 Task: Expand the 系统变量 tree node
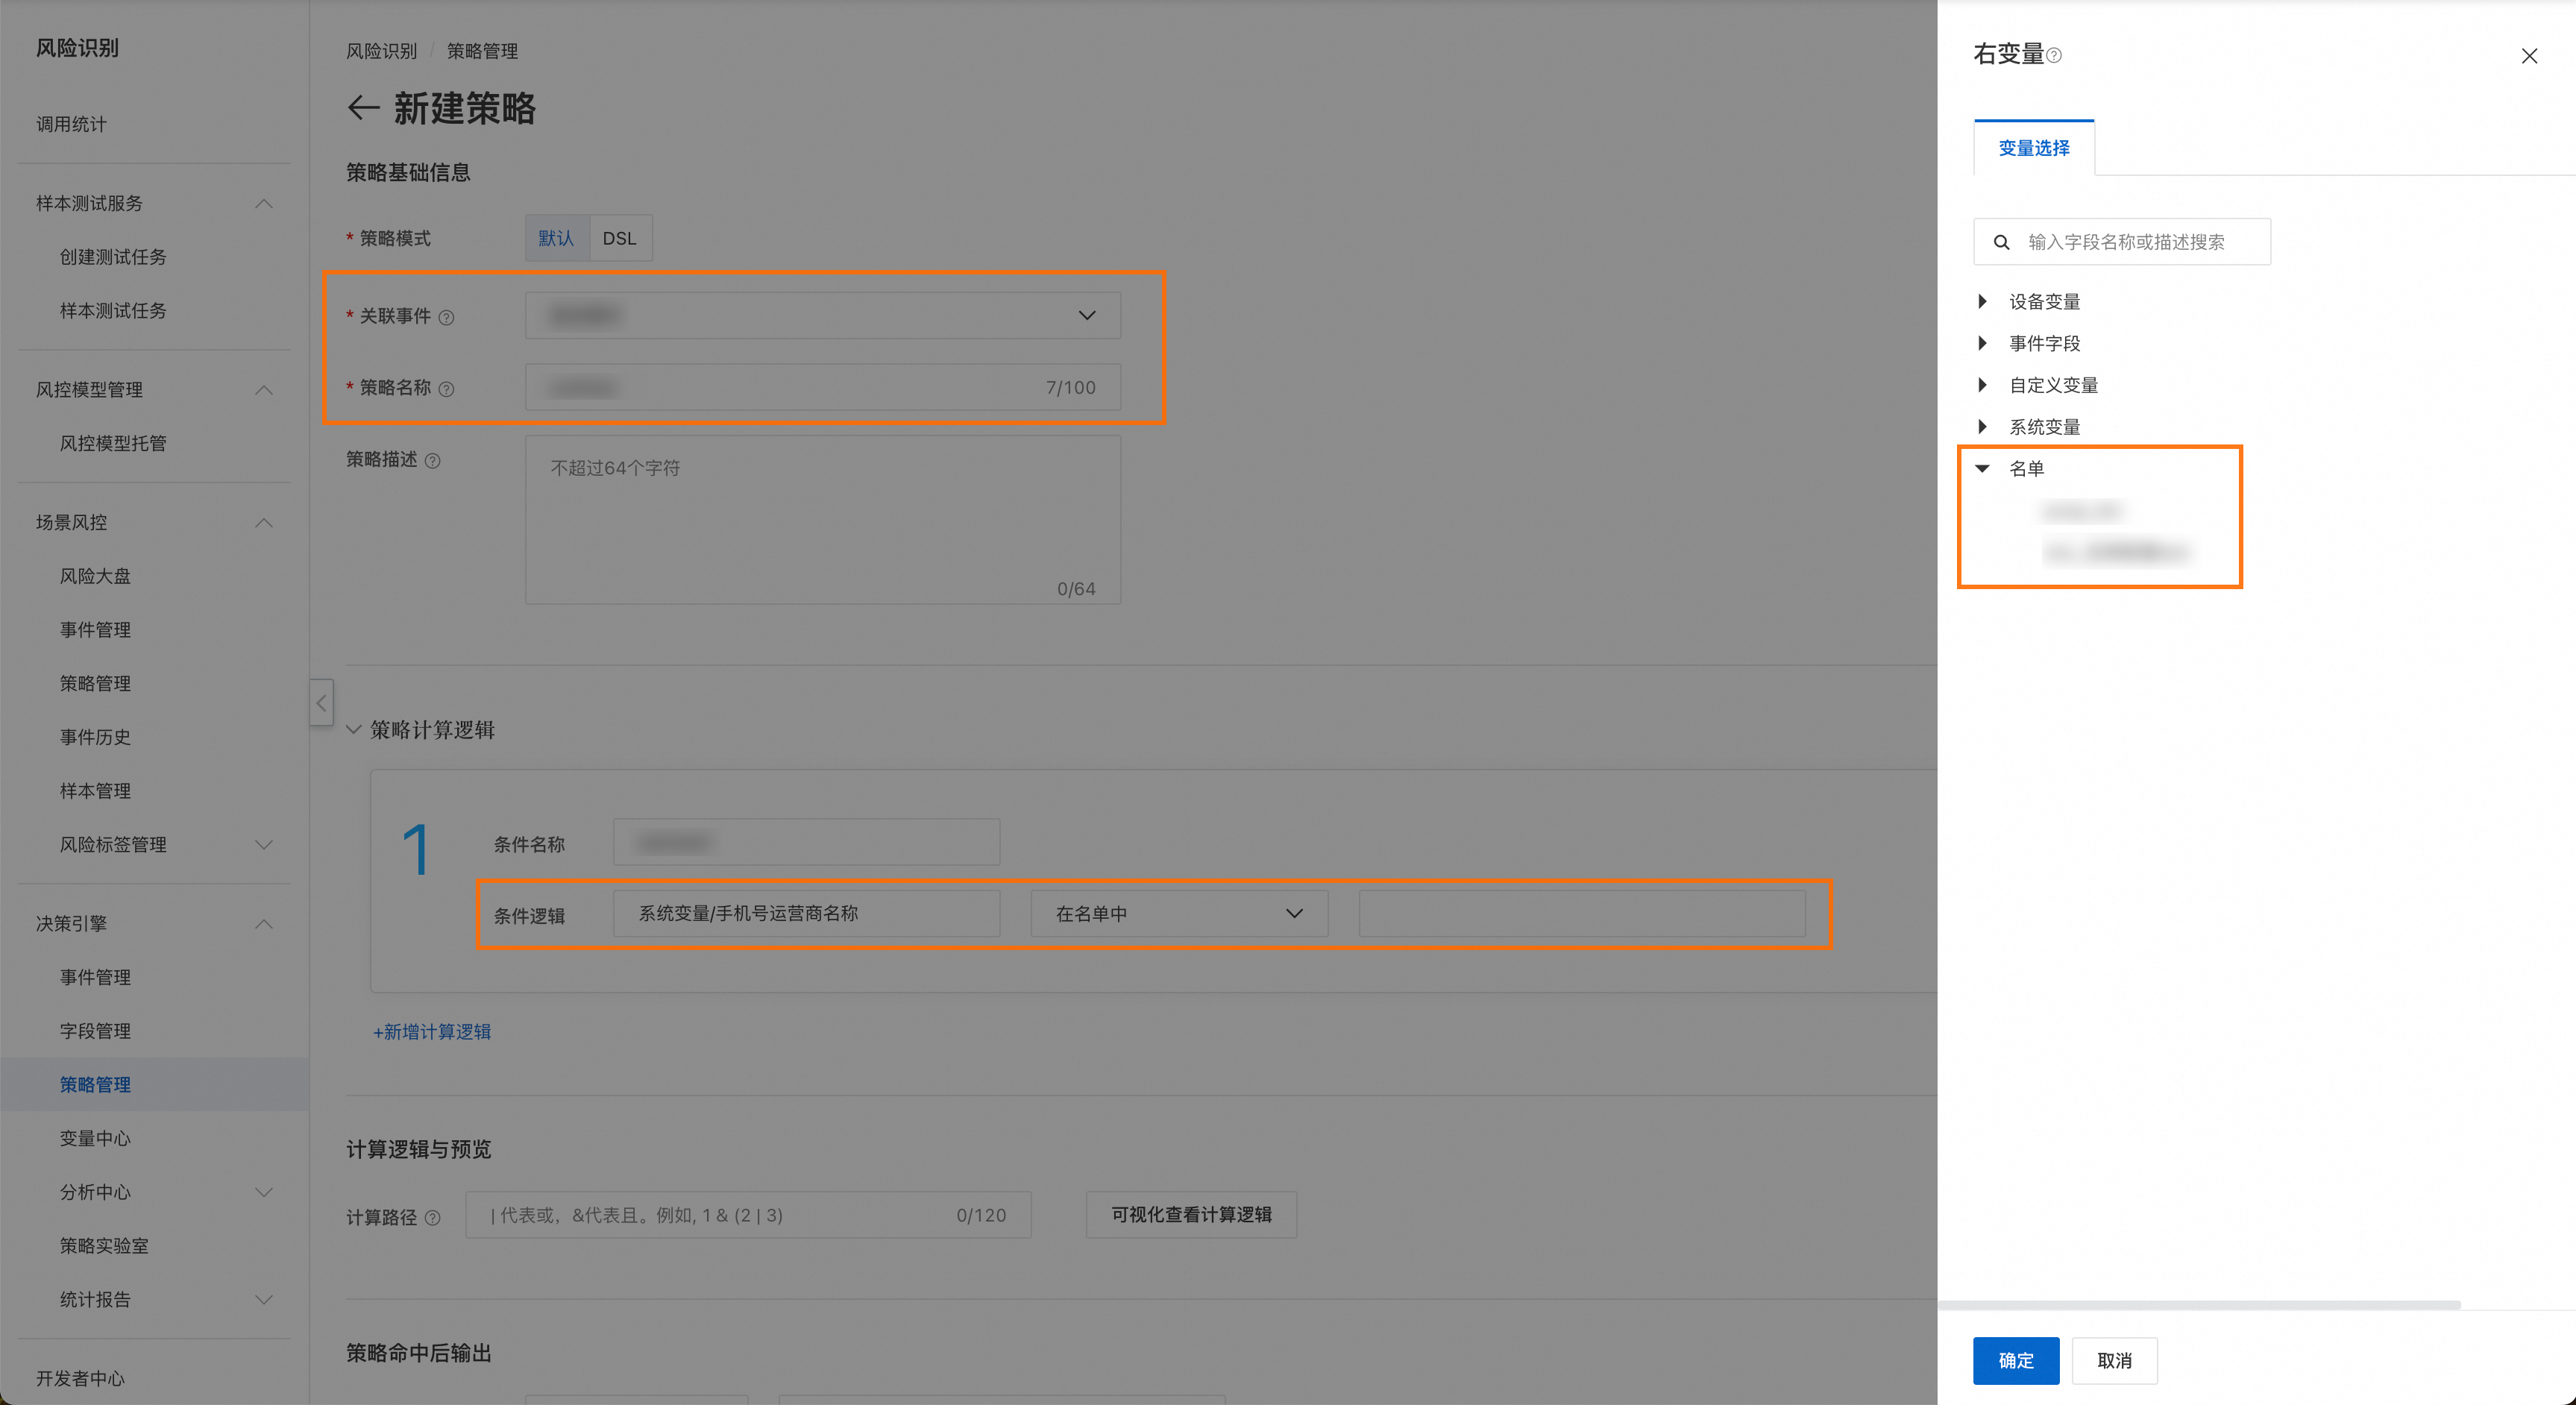(1983, 427)
